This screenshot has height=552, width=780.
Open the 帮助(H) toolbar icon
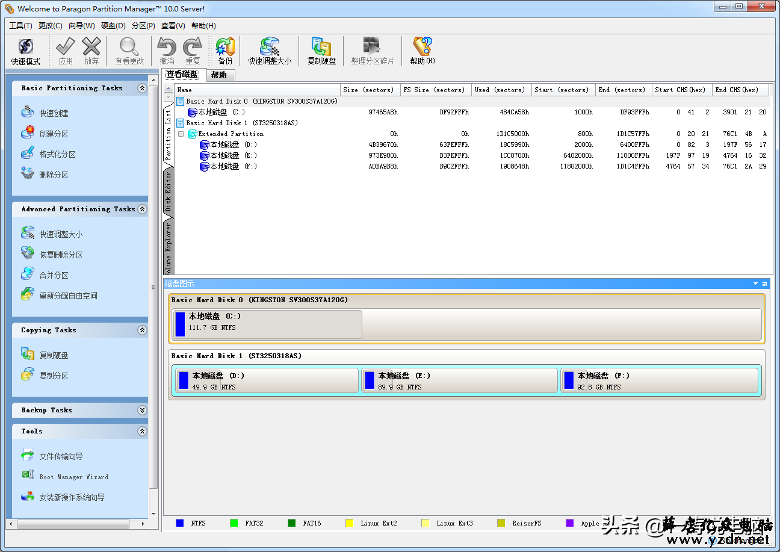pyautogui.click(x=422, y=46)
